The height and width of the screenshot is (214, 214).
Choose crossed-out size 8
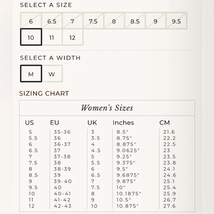114,21
